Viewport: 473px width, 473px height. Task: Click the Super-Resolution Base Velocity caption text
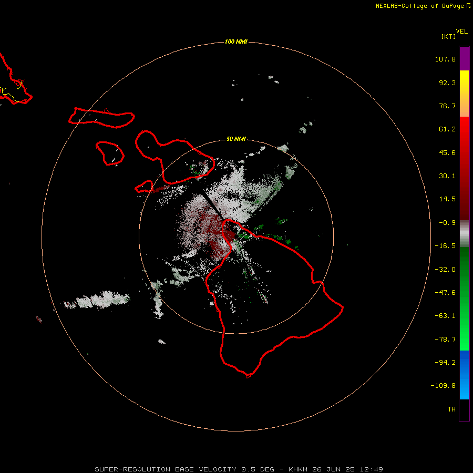pos(239,469)
